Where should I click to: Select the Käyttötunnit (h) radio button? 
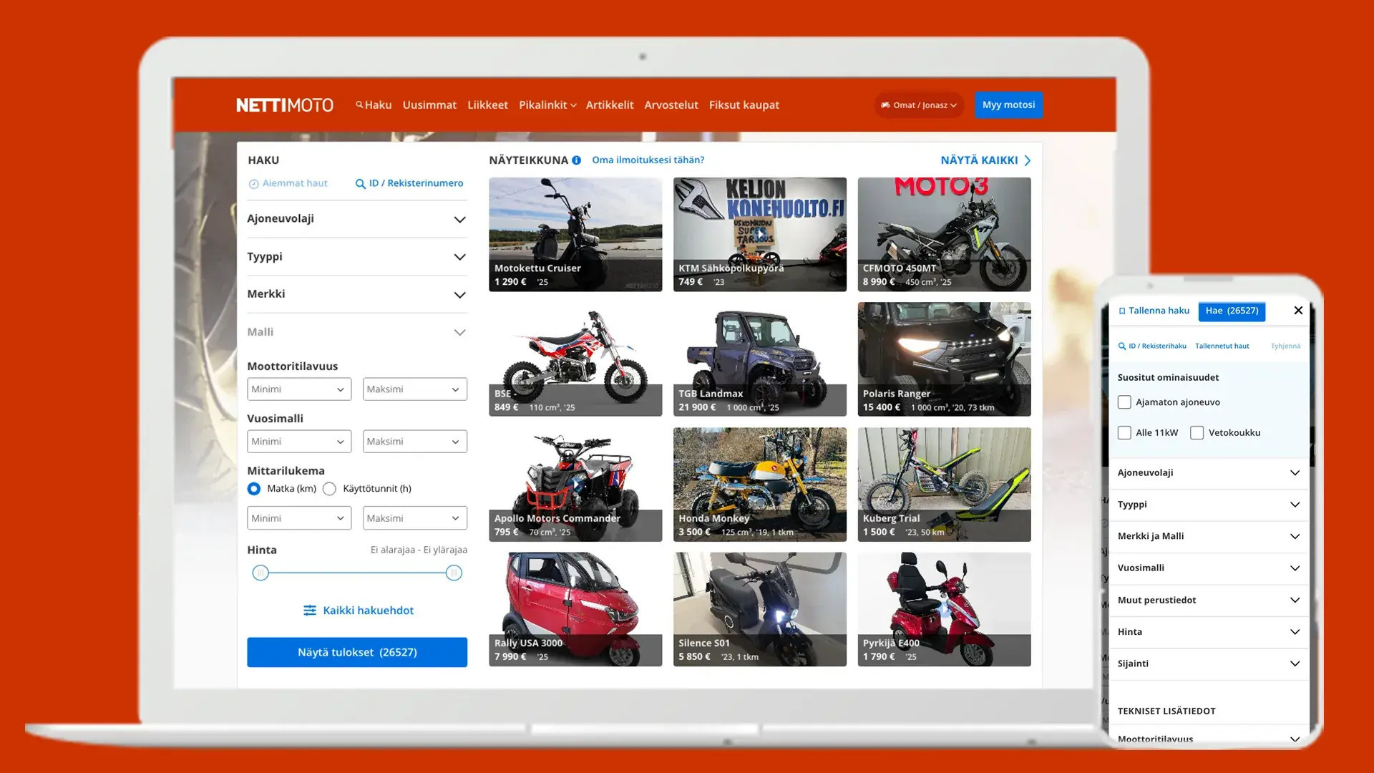(x=329, y=489)
